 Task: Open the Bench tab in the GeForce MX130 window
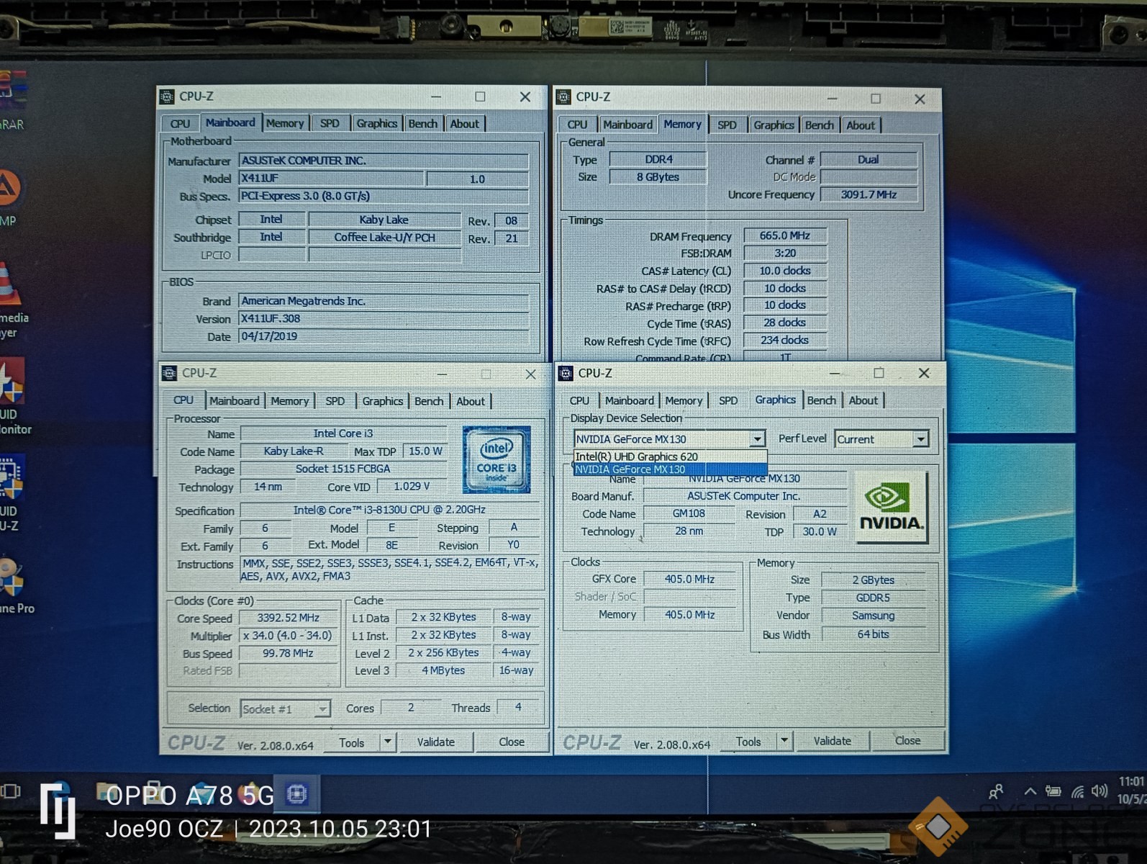coord(821,400)
